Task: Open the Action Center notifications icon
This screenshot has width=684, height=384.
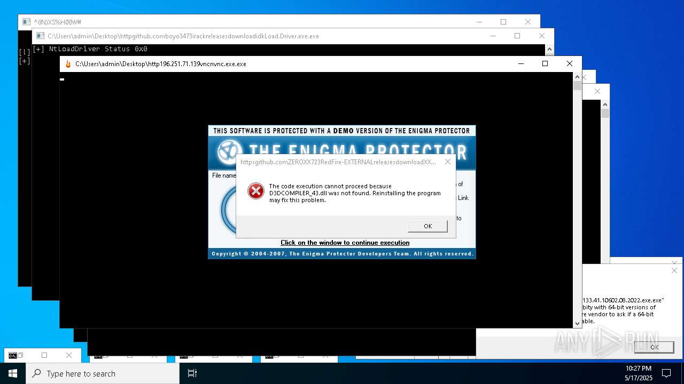Action: 666,373
